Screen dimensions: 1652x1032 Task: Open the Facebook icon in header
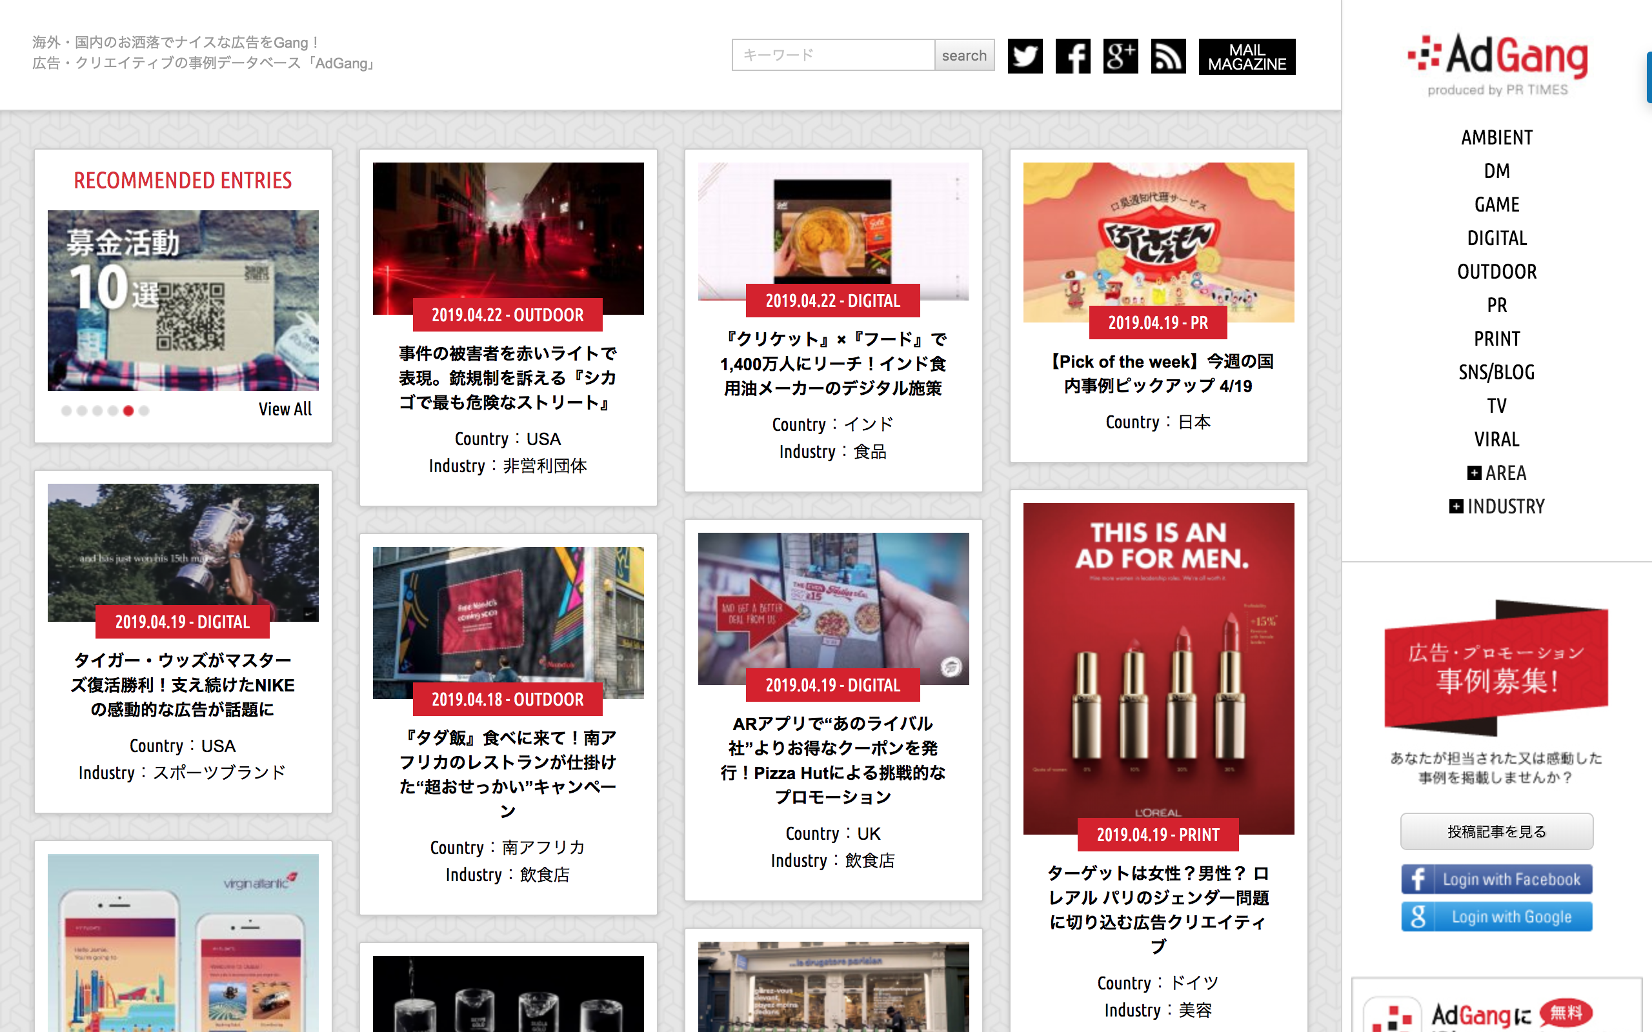coord(1073,56)
